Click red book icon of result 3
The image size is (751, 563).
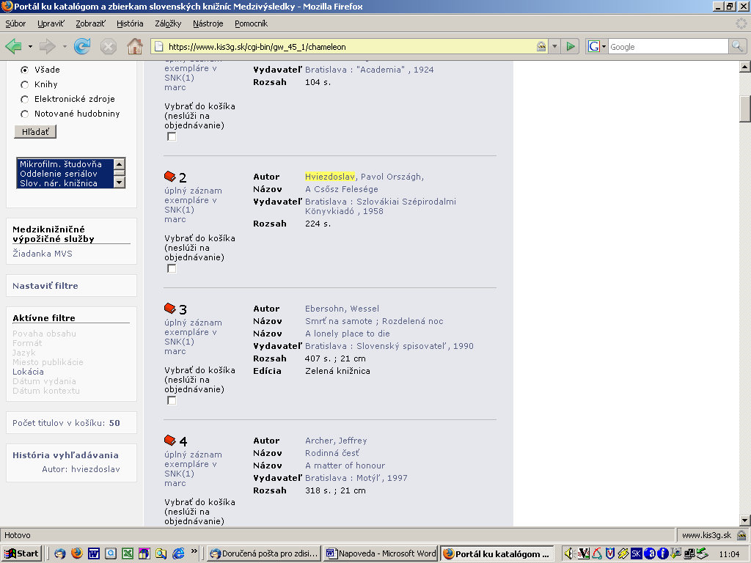(170, 309)
